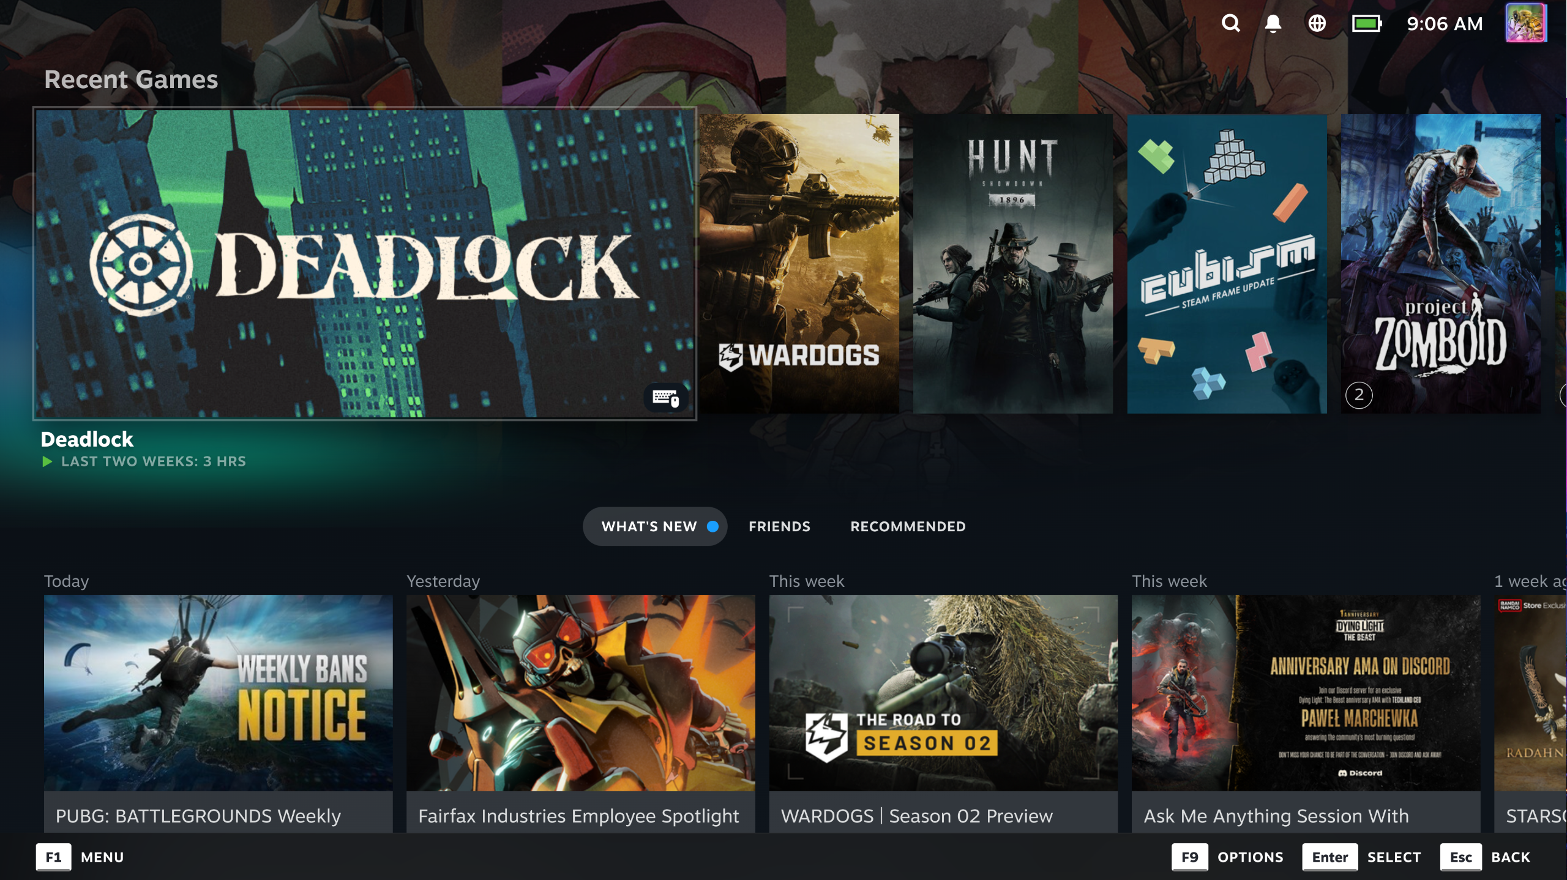This screenshot has width=1567, height=880.
Task: Open Fairfax Industries Employee Spotlight card
Action: (x=580, y=714)
